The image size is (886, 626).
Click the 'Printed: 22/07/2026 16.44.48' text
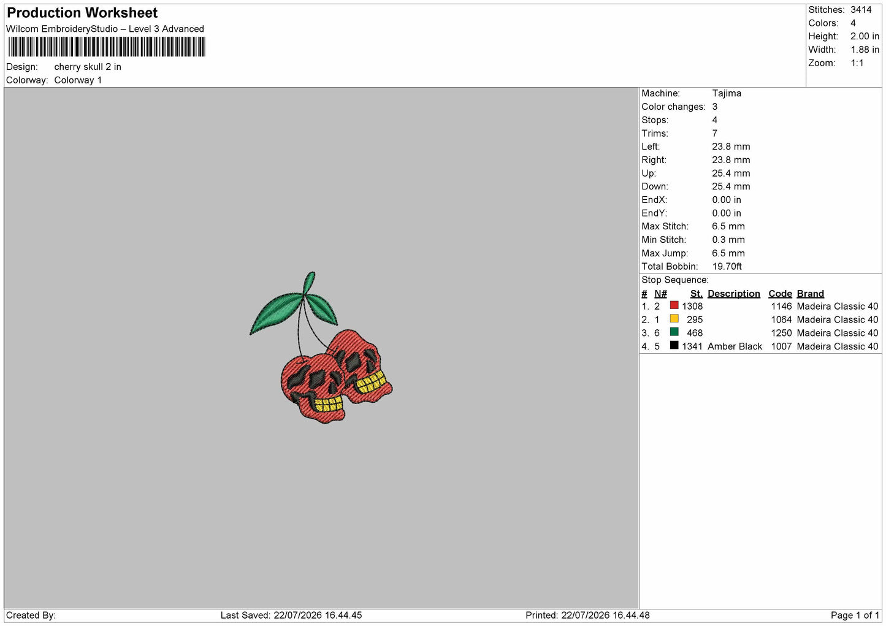tap(587, 616)
